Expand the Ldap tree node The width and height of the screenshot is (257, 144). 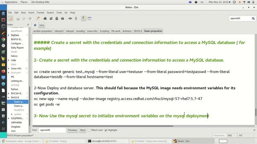tap(9, 60)
